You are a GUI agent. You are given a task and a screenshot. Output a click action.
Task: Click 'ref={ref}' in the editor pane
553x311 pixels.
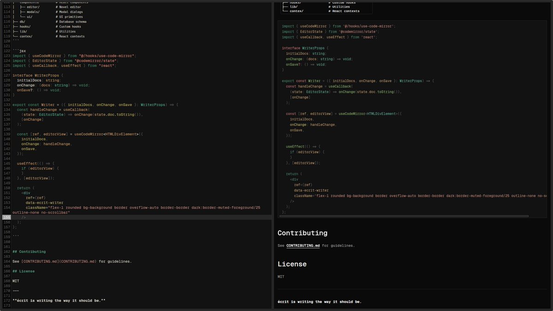tap(35, 198)
